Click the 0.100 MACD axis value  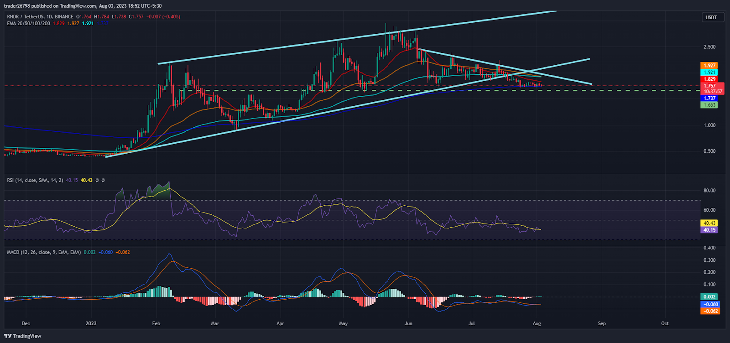tap(709, 285)
